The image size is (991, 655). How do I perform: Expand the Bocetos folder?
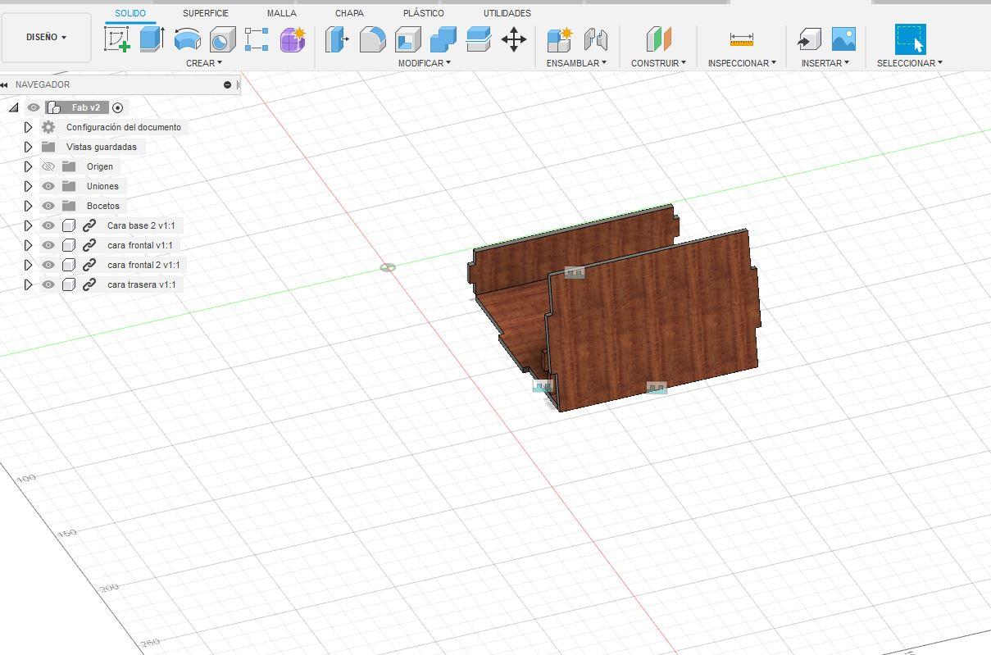(x=28, y=206)
